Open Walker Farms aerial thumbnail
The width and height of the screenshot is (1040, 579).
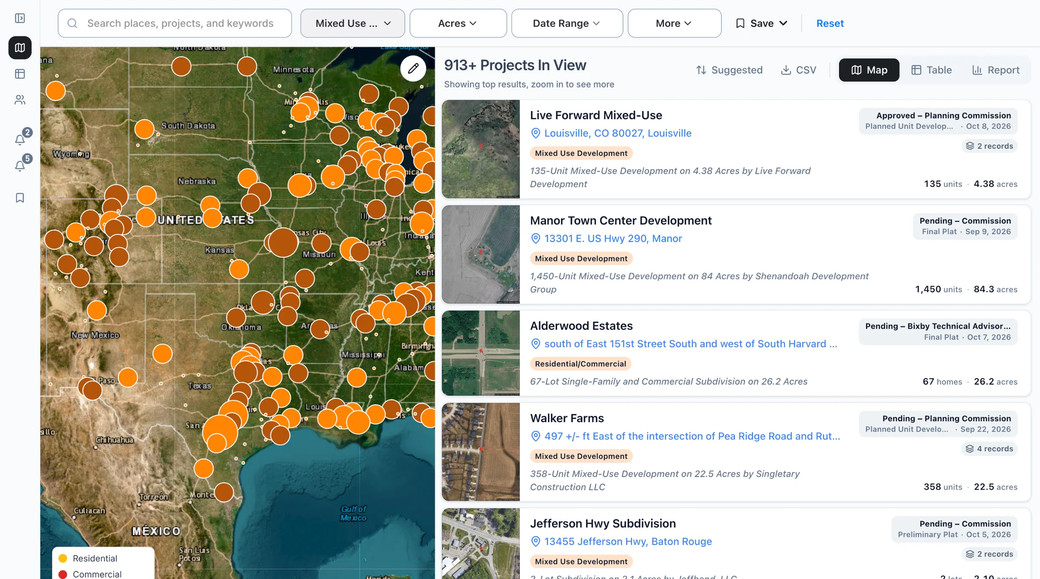481,452
